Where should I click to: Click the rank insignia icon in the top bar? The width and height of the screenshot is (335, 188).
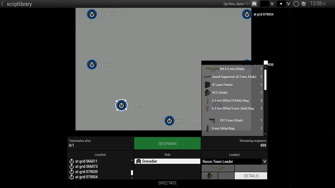[254, 3]
